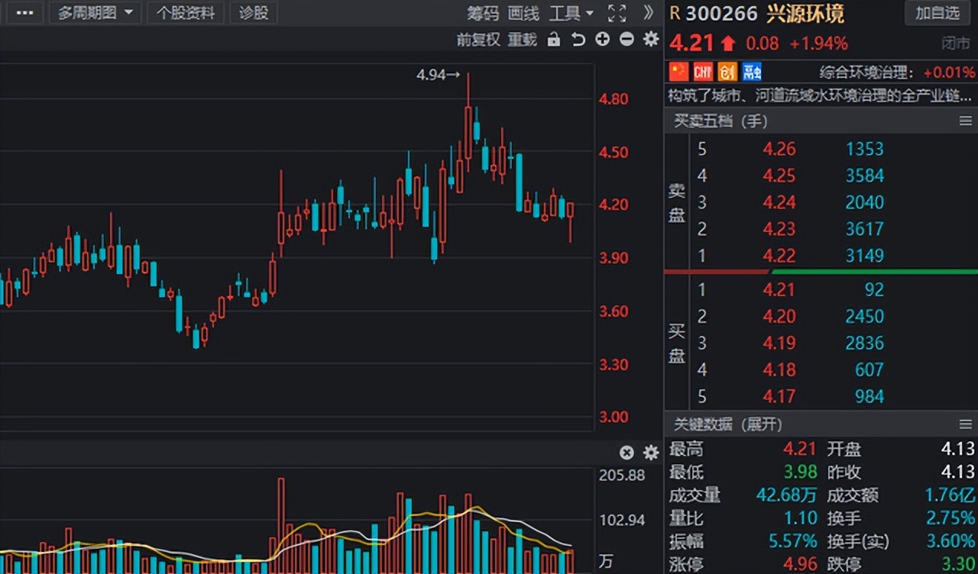Click the zoom-in plus icon above the chart
Screen dimensions: 978x574
point(602,39)
